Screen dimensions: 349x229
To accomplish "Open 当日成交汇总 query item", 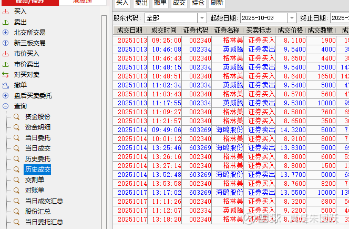I will (44, 201).
